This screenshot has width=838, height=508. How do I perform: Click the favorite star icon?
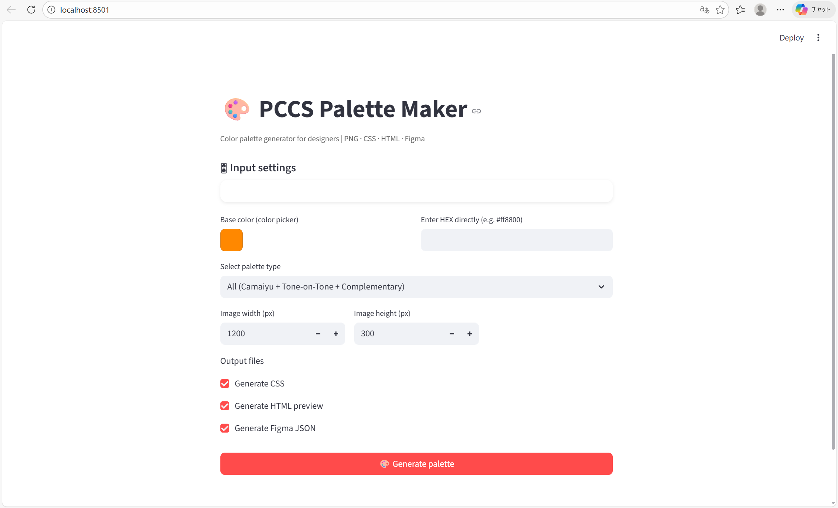(x=720, y=10)
